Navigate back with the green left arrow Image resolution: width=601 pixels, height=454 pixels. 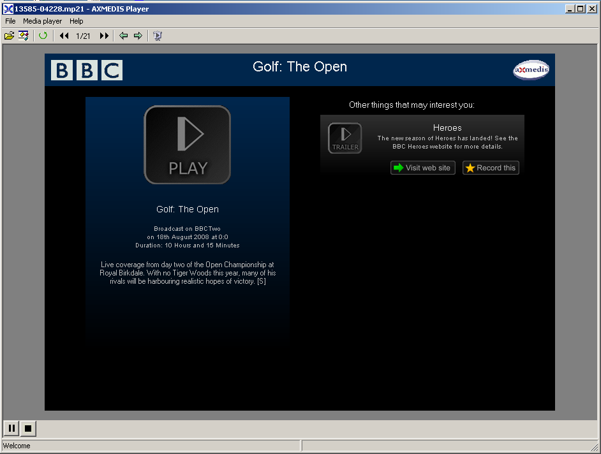click(x=123, y=36)
